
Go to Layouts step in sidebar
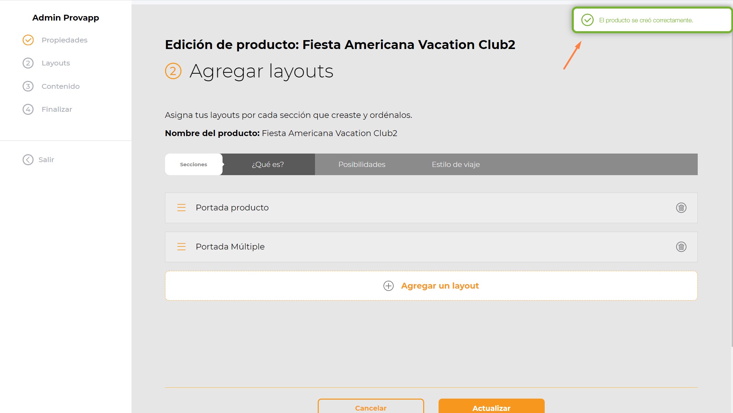coord(56,63)
